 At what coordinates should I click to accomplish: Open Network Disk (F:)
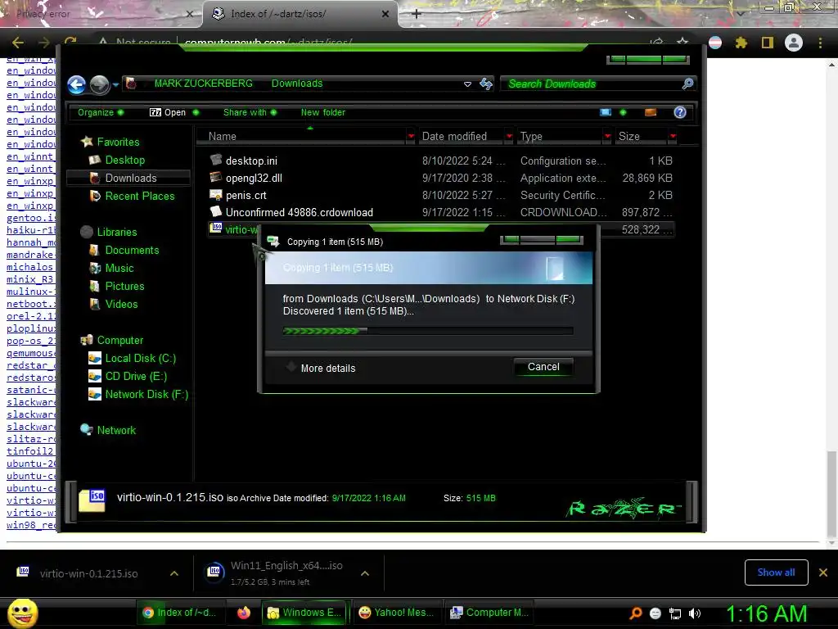[147, 394]
